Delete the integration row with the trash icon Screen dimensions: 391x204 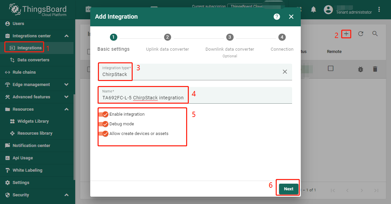point(375,69)
